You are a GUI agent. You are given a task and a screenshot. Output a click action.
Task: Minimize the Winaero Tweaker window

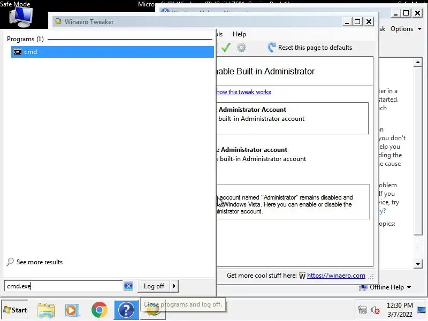[x=347, y=21]
